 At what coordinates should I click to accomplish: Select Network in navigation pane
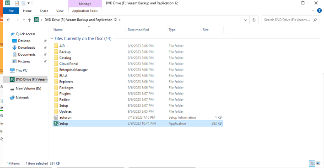pyautogui.click(x=22, y=98)
